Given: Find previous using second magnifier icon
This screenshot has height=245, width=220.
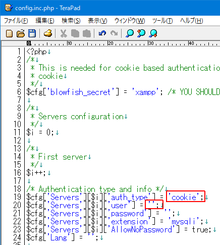Looking at the screenshot, I should [141, 33].
